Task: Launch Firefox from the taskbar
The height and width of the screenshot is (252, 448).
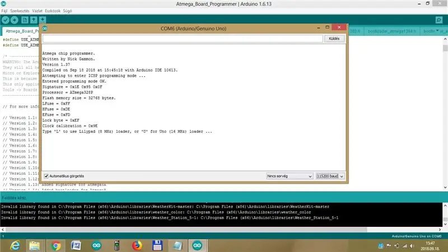Action: point(137,245)
